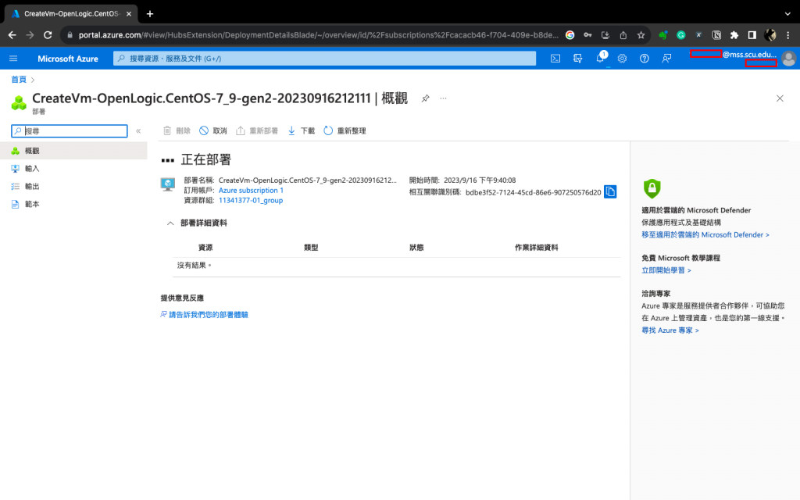800x500 pixels.
Task: Go forward with browser forward arrow
Action: (30, 35)
